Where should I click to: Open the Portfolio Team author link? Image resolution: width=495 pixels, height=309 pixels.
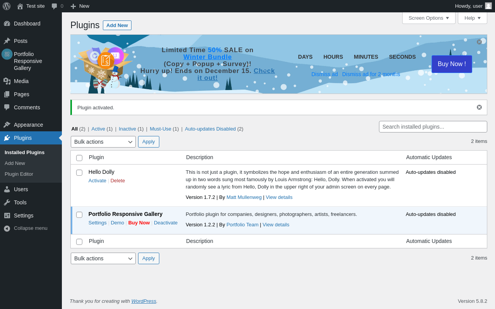pos(242,224)
